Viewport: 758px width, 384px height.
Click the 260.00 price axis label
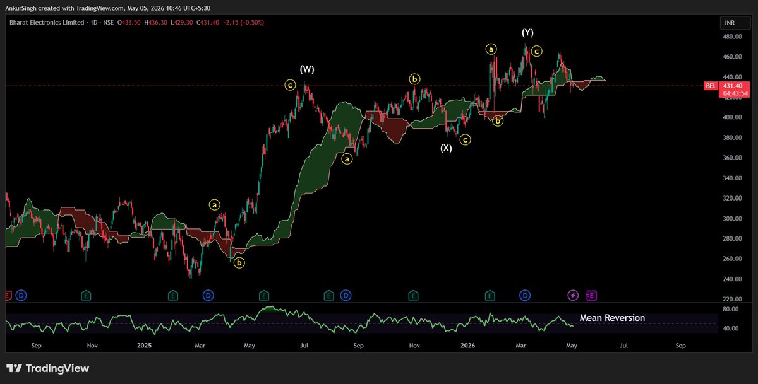click(732, 259)
